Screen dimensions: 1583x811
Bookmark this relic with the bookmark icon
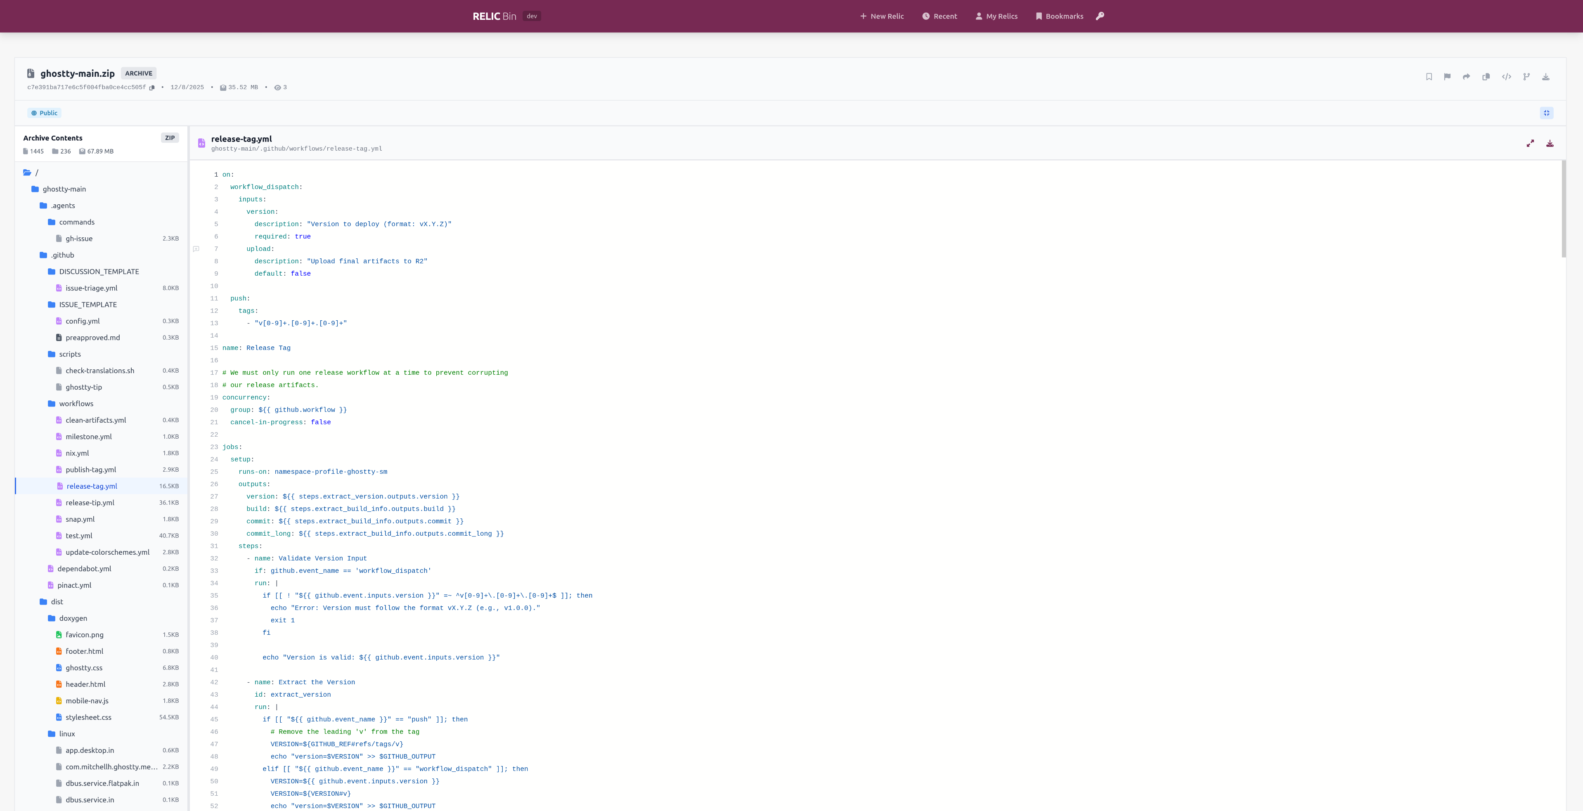coord(1429,77)
